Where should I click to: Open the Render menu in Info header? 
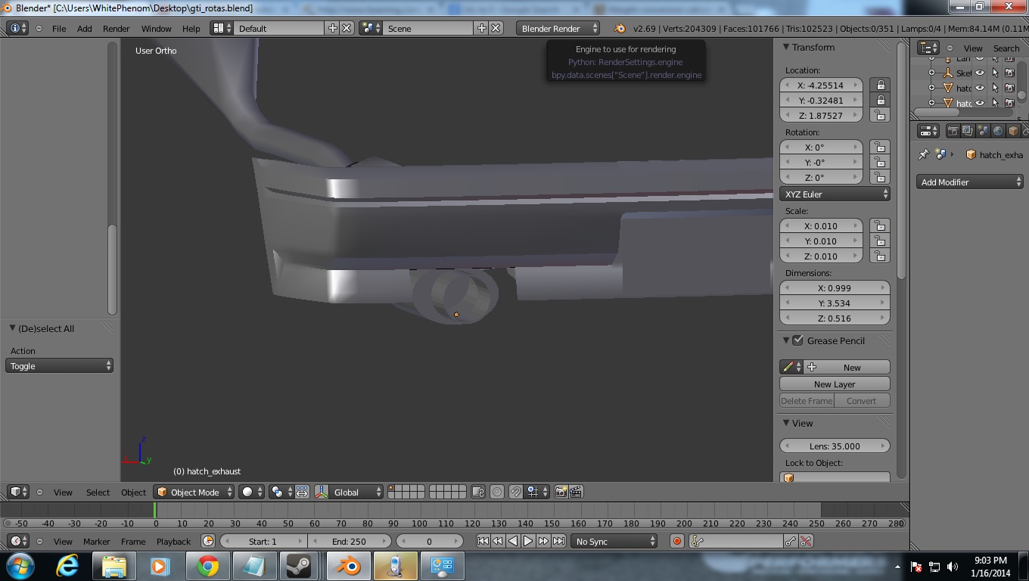[x=117, y=28]
